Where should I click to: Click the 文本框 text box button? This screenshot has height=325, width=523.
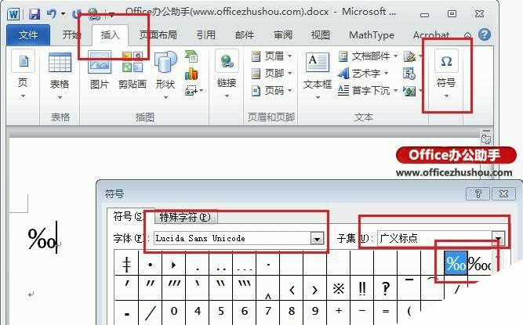318,75
